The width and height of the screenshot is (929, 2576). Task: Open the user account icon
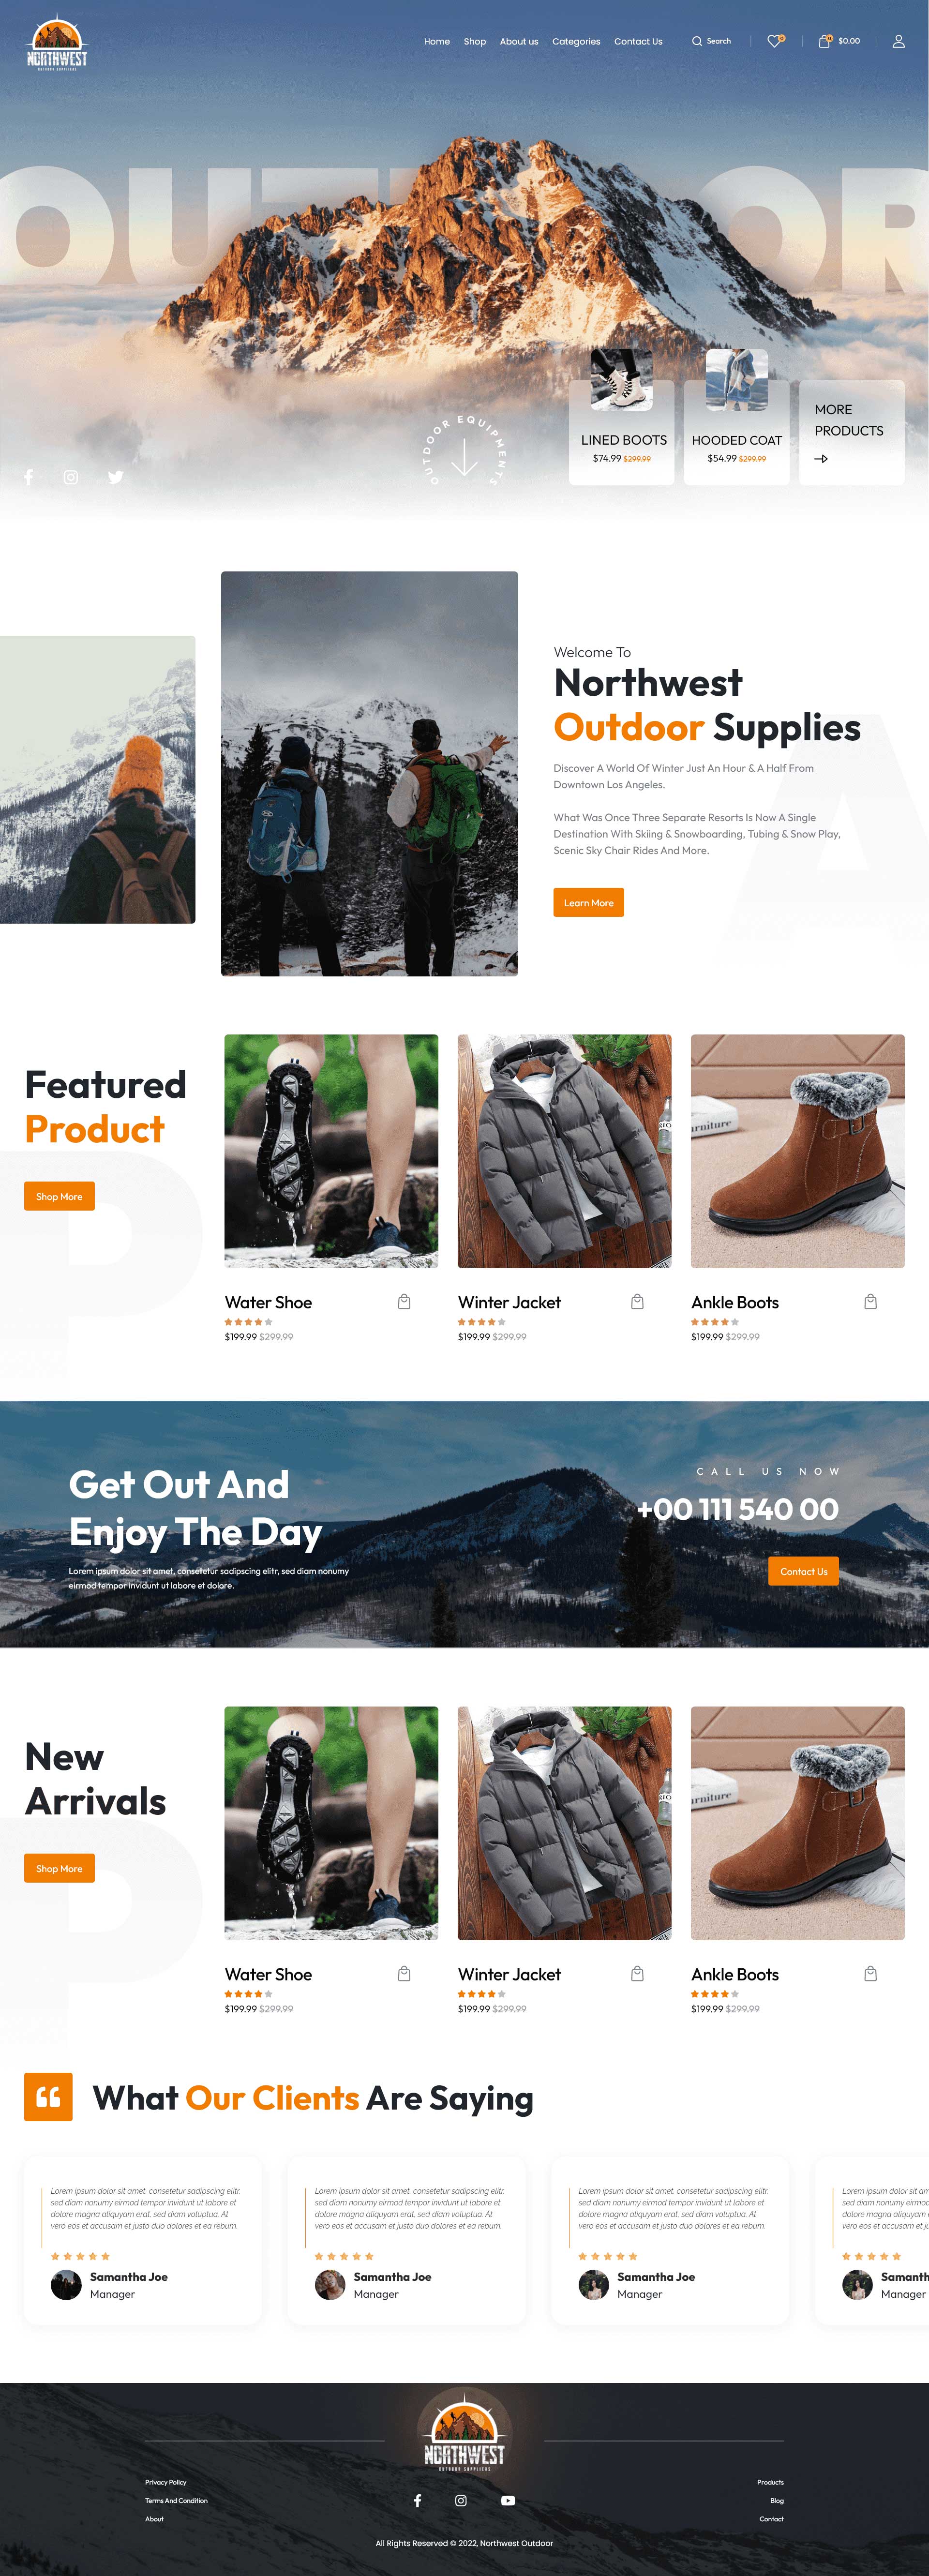898,41
